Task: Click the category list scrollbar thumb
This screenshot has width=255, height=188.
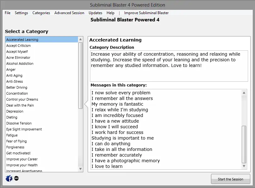Action: (x=80, y=75)
